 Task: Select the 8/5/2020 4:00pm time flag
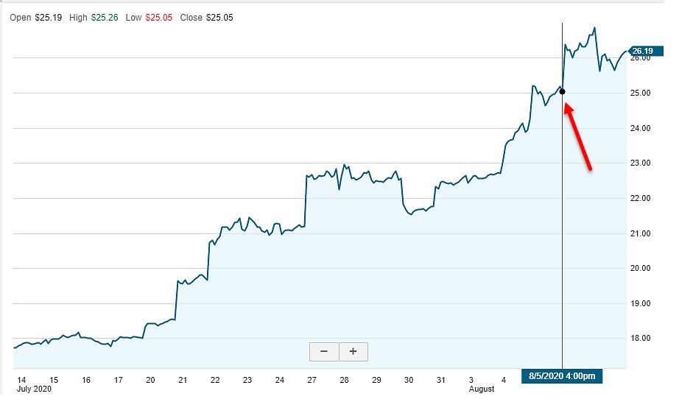[562, 376]
